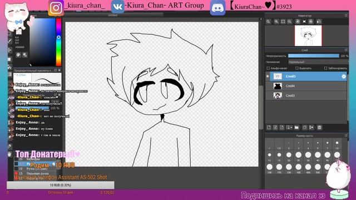Image resolution: width=356 pixels, height=200 pixels.
Task: Add a new layer with the first layer-bar icon
Action: point(269,127)
